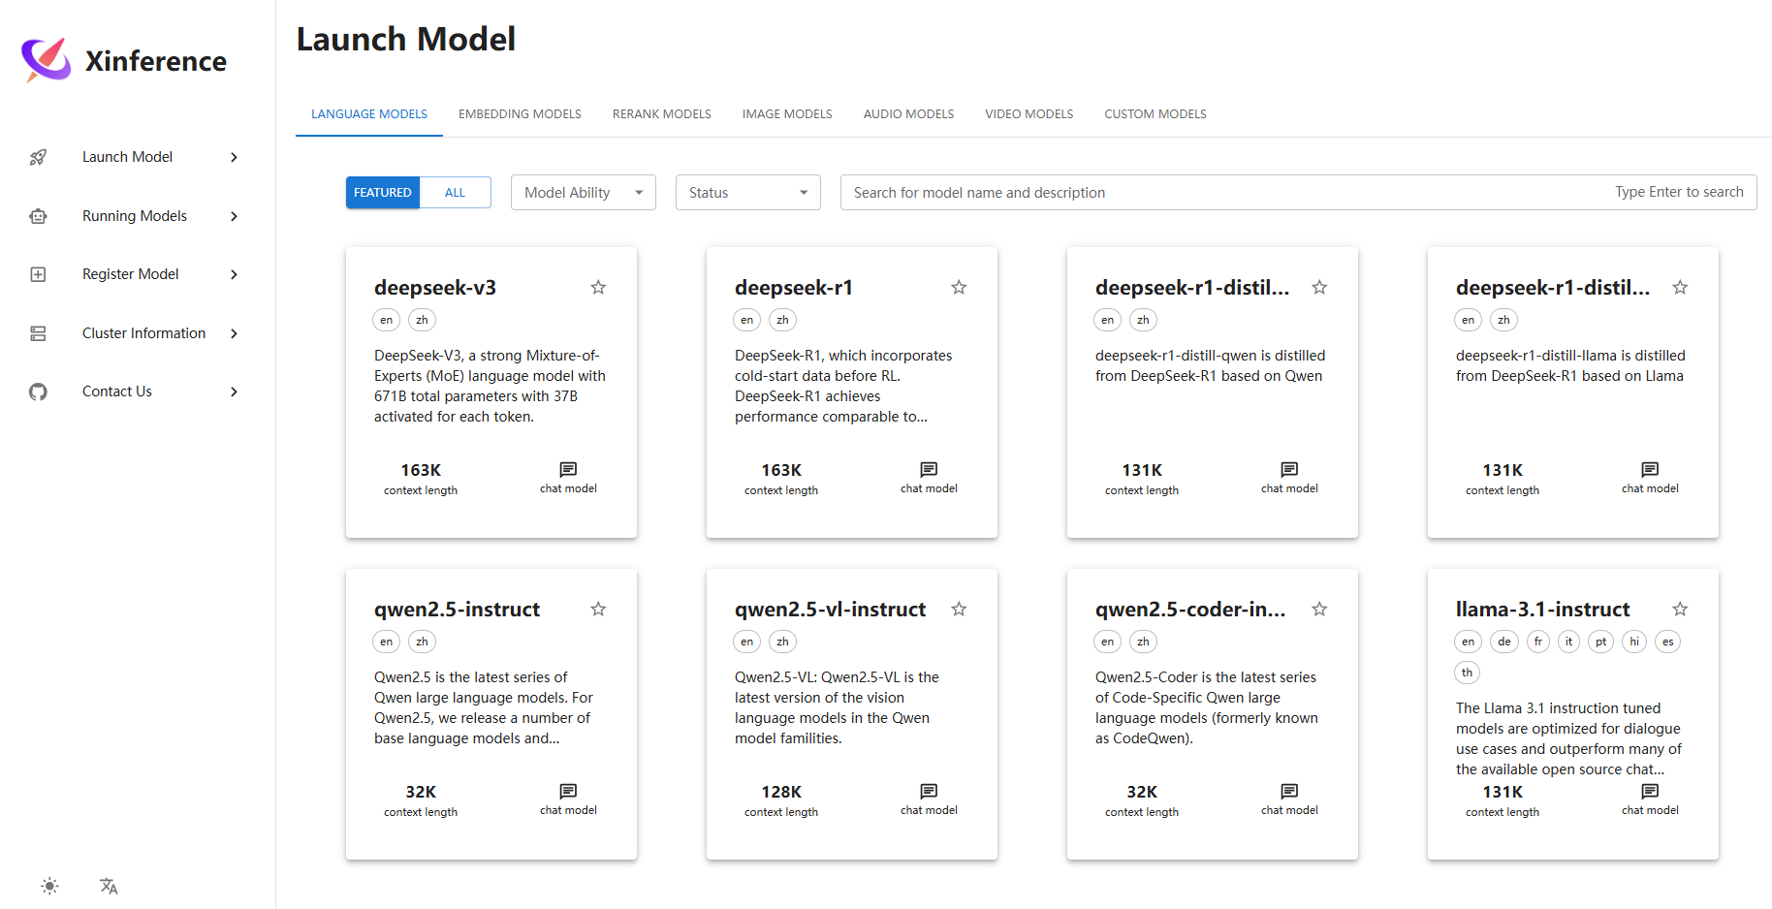Click the robot icon beside Running Models
This screenshot has width=1772, height=909.
tap(38, 216)
